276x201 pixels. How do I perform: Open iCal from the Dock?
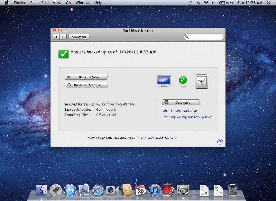click(x=140, y=190)
